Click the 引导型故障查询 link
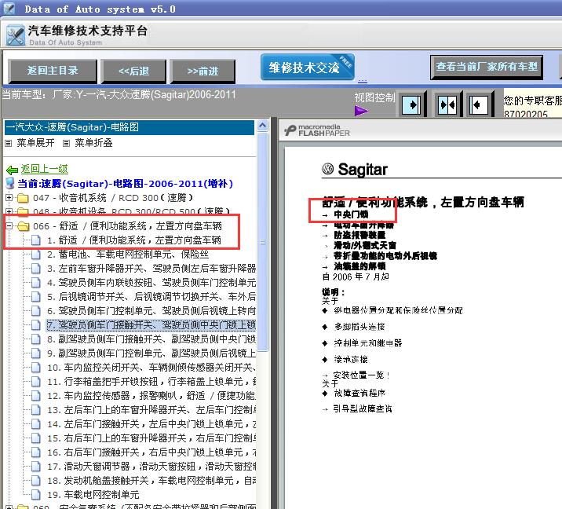The image size is (562, 509). click(x=363, y=408)
